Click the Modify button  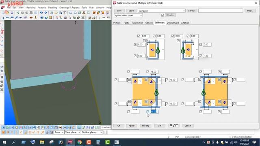point(145,126)
